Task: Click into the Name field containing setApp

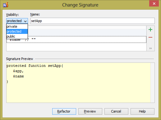Action: coord(93,21)
